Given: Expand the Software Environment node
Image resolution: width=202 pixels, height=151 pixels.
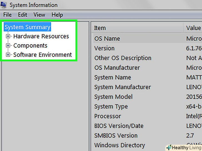Looking at the screenshot, I should point(8,55).
